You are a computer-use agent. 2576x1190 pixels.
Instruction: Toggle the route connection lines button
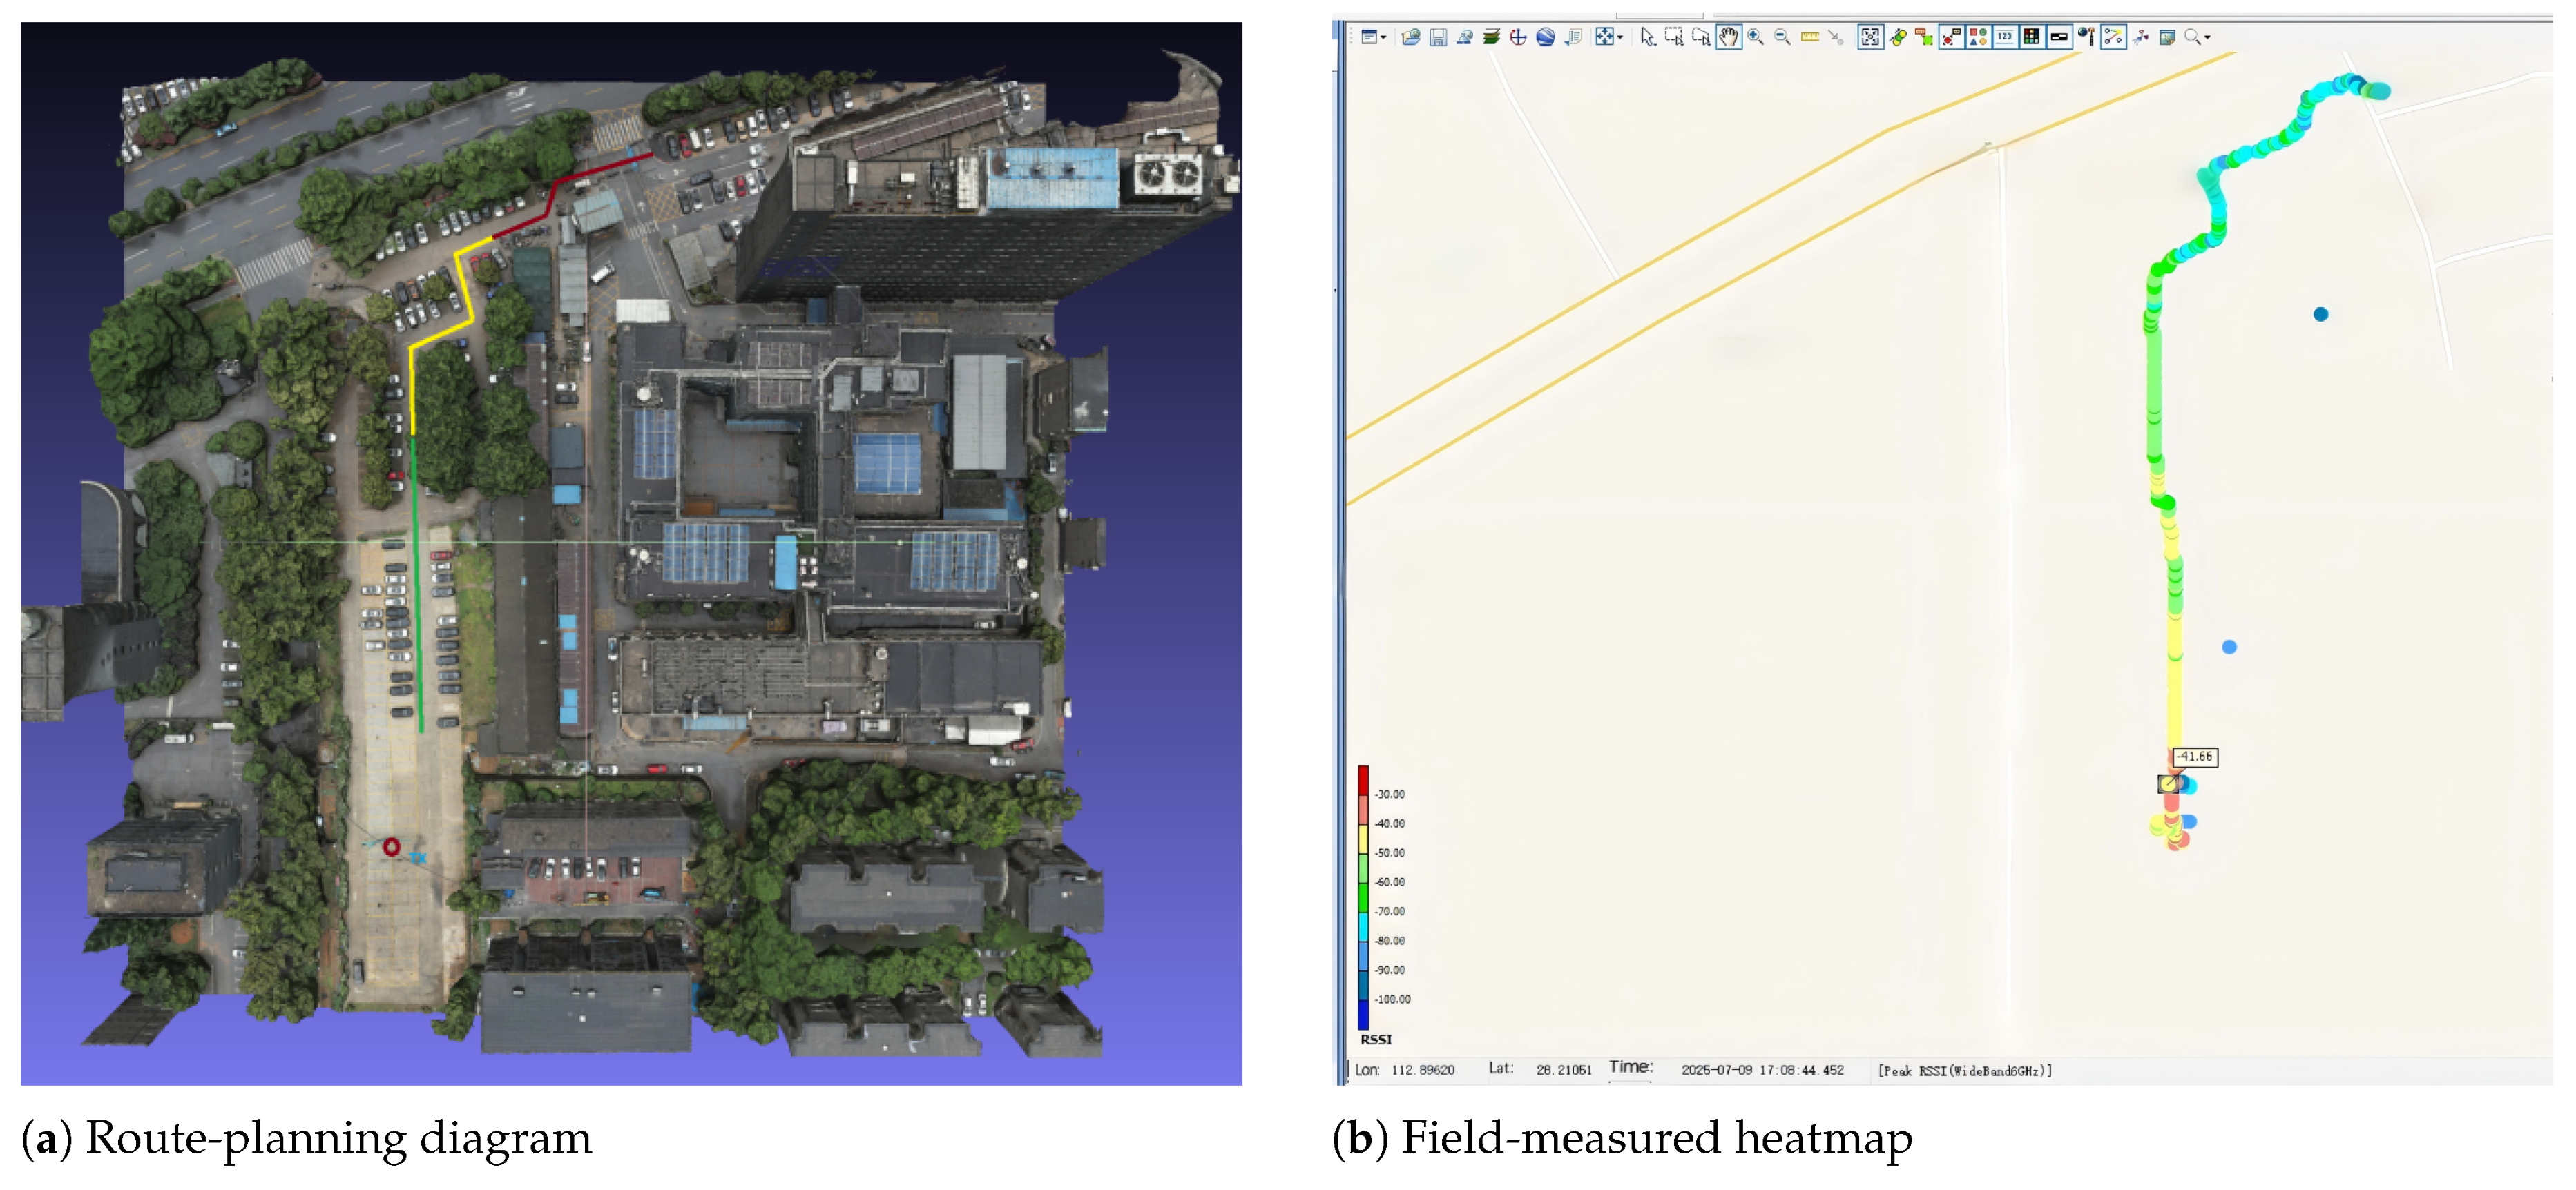coord(2113,38)
